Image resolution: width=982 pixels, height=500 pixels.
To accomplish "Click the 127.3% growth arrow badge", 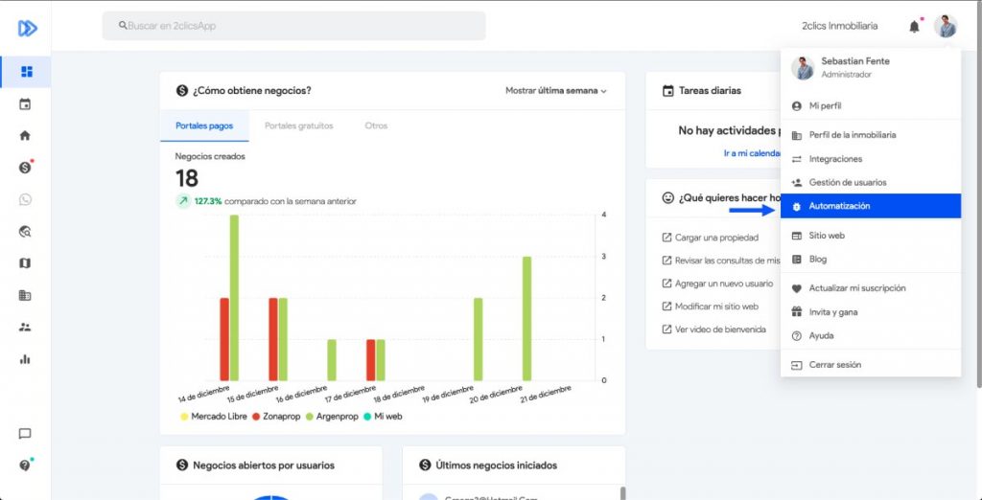I will (183, 201).
